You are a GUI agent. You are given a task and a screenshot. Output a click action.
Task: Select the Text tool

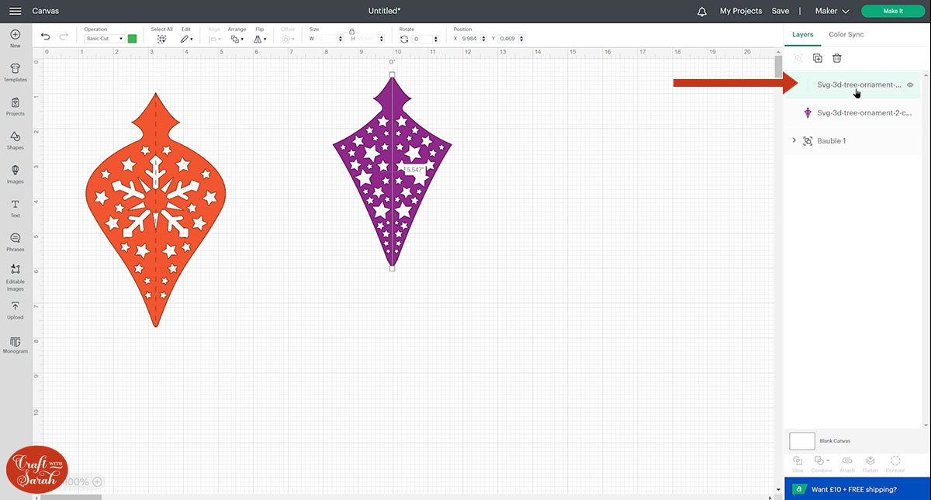(x=15, y=207)
